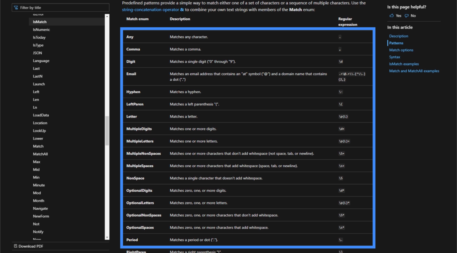The height and width of the screenshot is (253, 457).
Task: Jump to the Patterns section
Action: [396, 43]
